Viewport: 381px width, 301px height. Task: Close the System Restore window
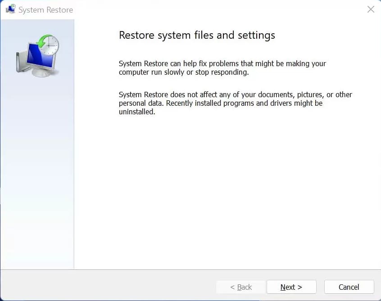point(371,9)
